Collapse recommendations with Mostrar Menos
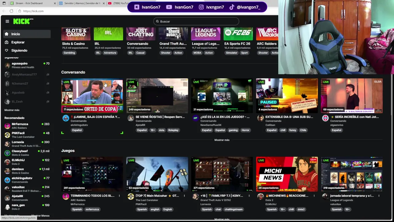This screenshot has width=394, height=222. point(40,216)
